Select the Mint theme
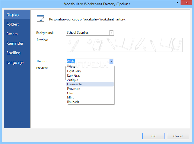This screenshot has width=194, height=144. 90,97
